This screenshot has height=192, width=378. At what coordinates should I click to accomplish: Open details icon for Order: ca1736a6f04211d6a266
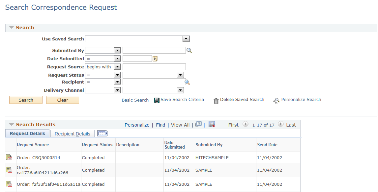pos(9,170)
